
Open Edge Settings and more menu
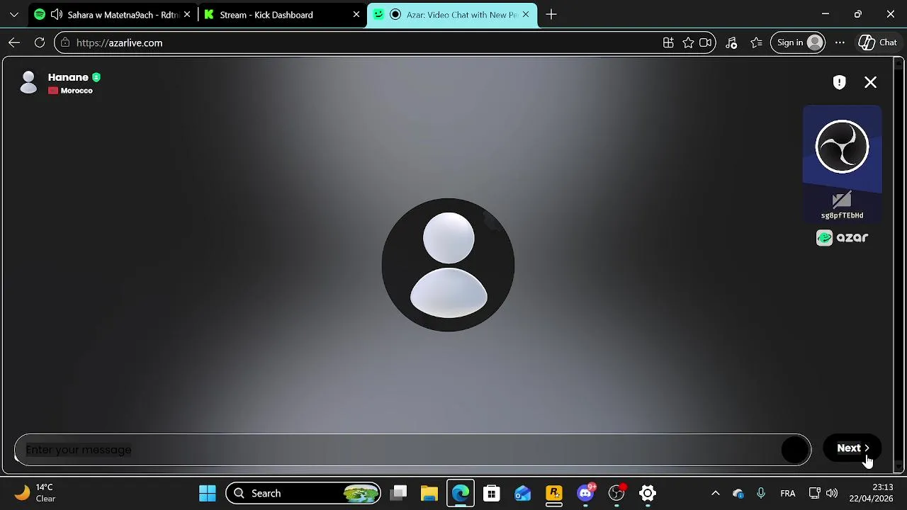840,42
